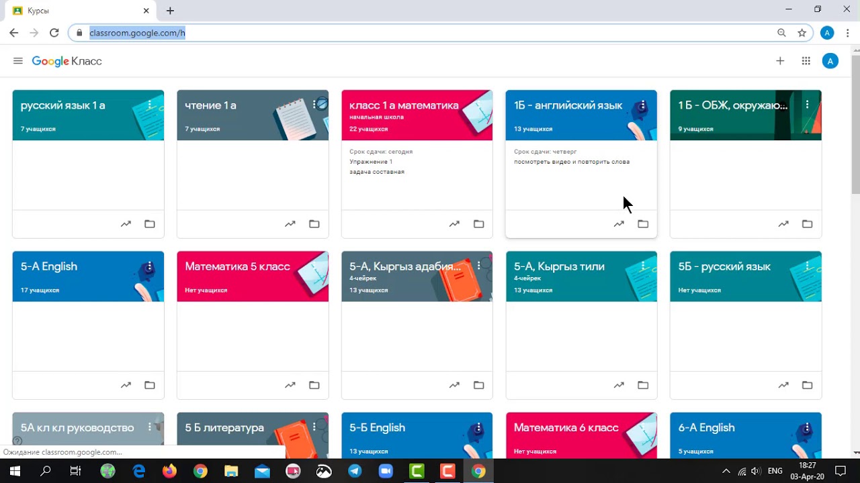Image resolution: width=860 pixels, height=483 pixels.
Task: Expand three-dot menu on русский язык 1 а
Action: click(150, 105)
